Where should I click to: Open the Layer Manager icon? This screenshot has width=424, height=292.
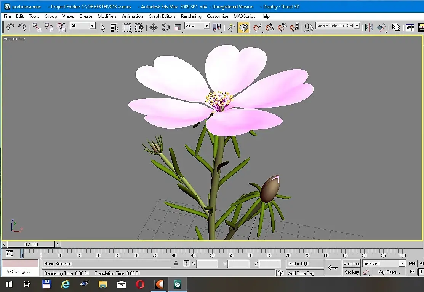pyautogui.click(x=396, y=27)
